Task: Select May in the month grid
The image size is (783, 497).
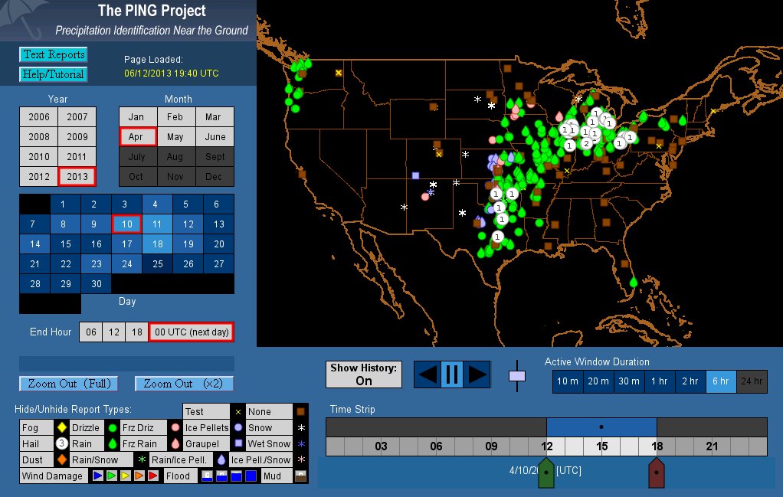Action: [175, 137]
